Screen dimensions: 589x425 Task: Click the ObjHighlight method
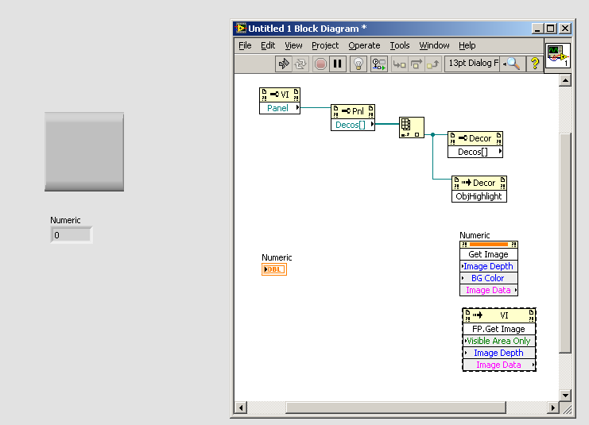click(479, 196)
